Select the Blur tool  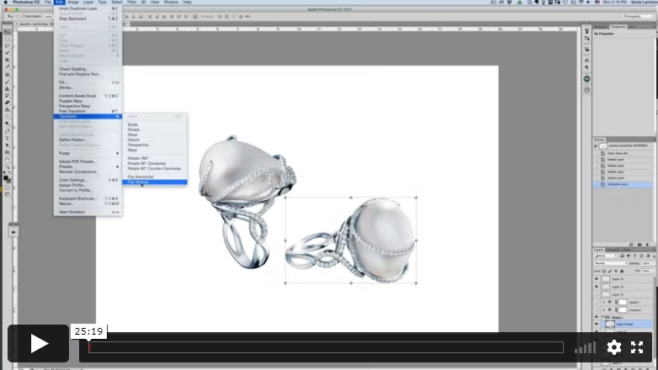(8, 117)
